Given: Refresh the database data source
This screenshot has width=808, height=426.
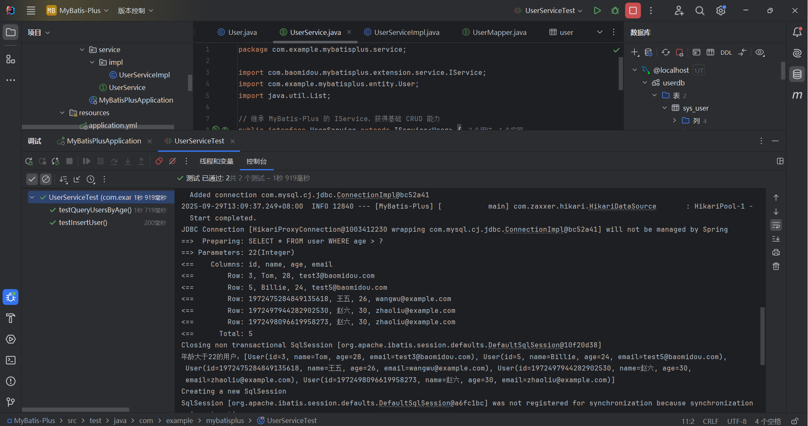Looking at the screenshot, I should [665, 53].
